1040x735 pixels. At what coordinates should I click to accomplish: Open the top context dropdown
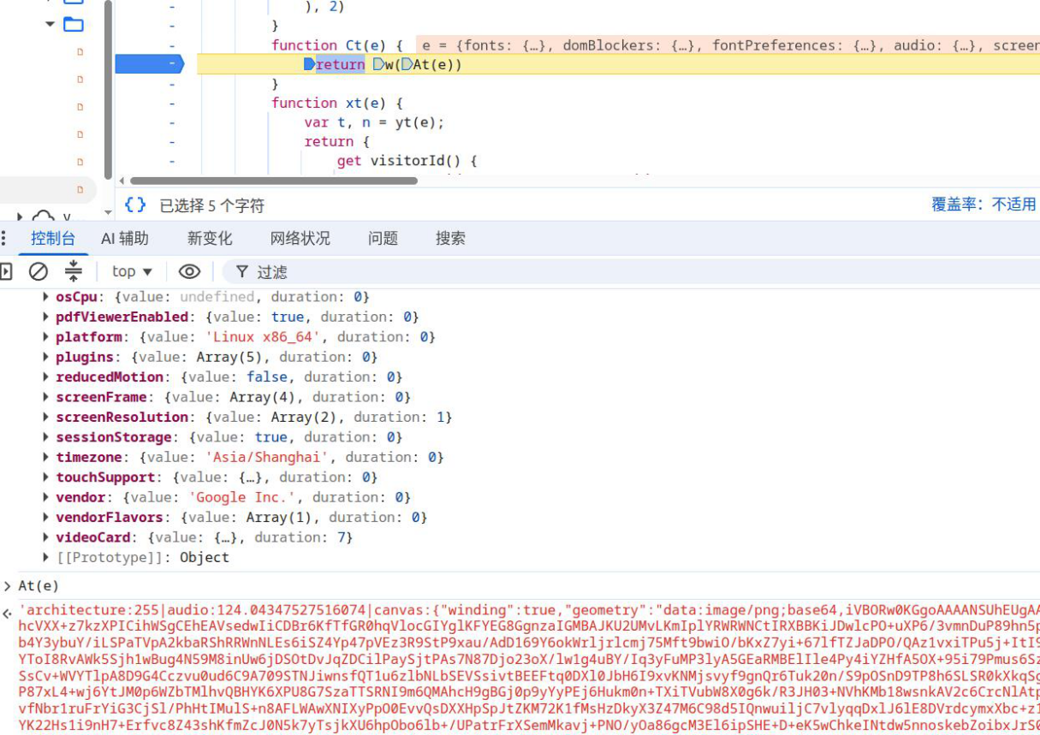click(x=132, y=271)
